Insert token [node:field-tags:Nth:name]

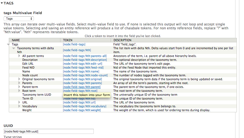(81, 72)
